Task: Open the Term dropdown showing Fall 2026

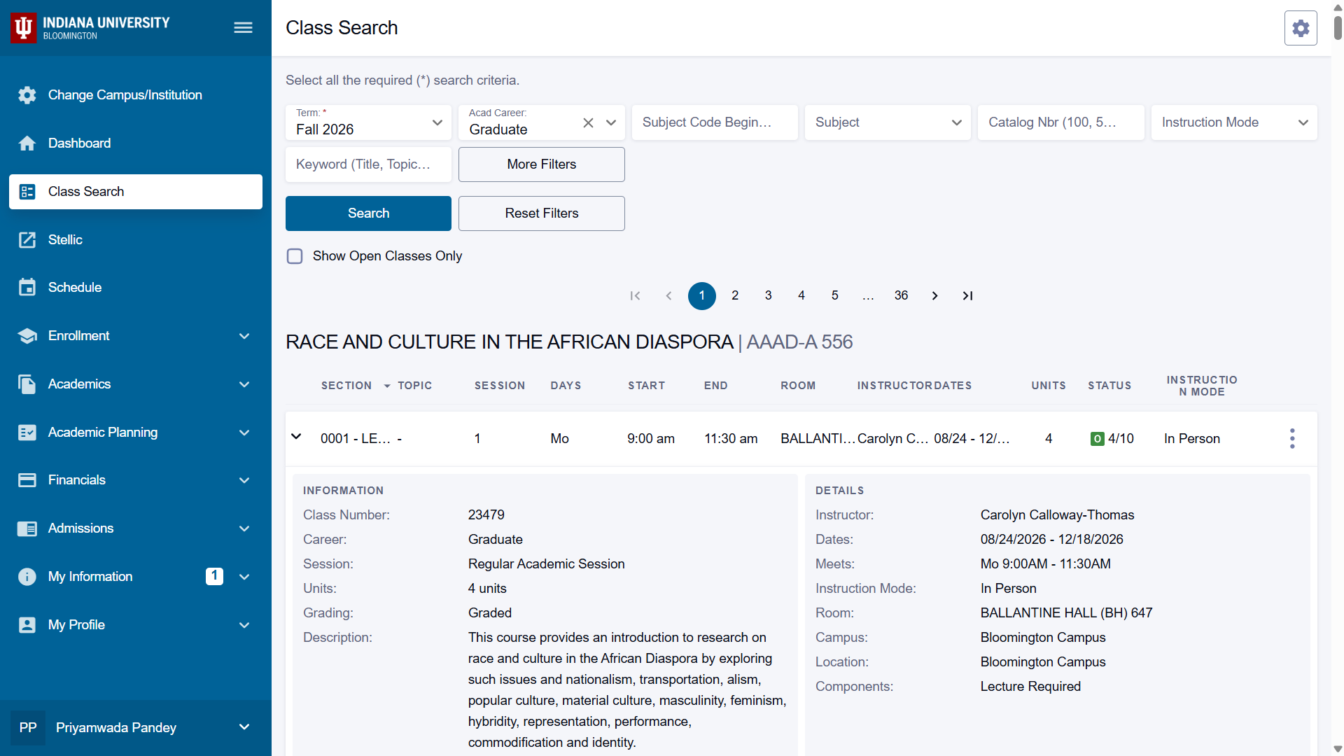Action: (368, 122)
